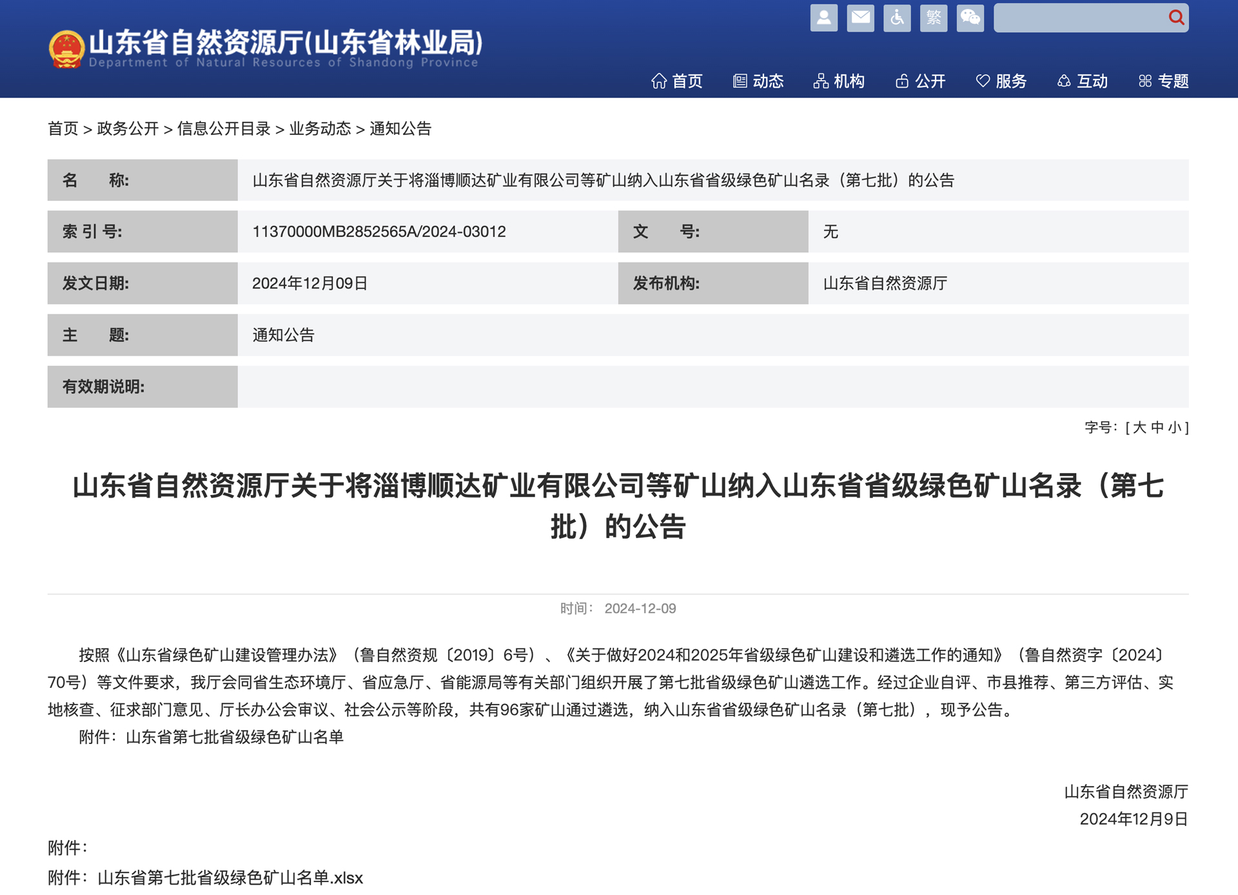Set font size to 中
1238x895 pixels.
(x=1157, y=427)
